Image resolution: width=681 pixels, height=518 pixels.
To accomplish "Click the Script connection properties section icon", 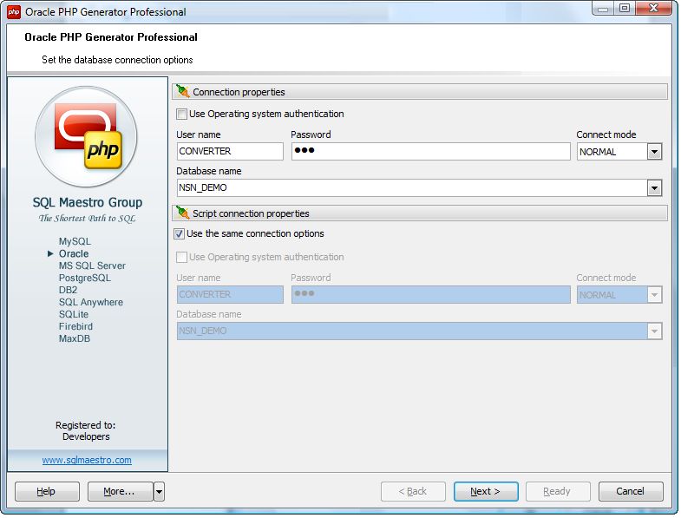I will click(x=182, y=213).
